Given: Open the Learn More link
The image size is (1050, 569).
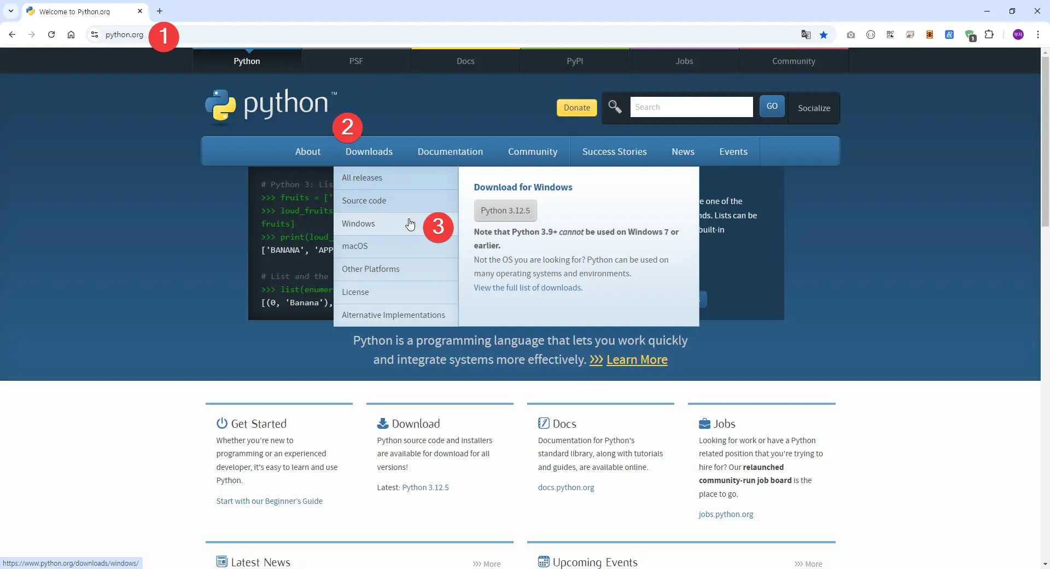Looking at the screenshot, I should tap(637, 359).
